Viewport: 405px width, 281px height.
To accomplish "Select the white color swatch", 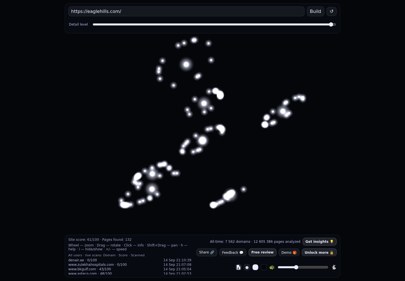I will tap(255, 267).
